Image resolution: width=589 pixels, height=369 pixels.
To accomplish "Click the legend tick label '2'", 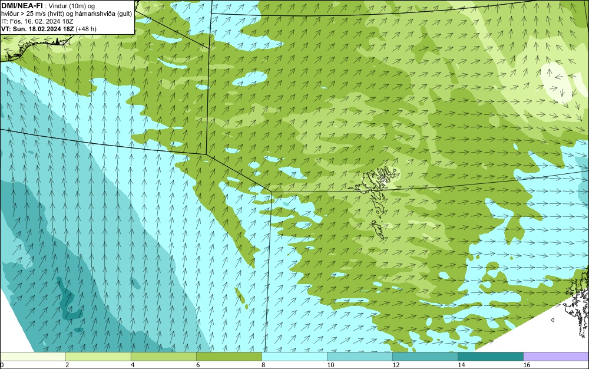I will click(67, 365).
